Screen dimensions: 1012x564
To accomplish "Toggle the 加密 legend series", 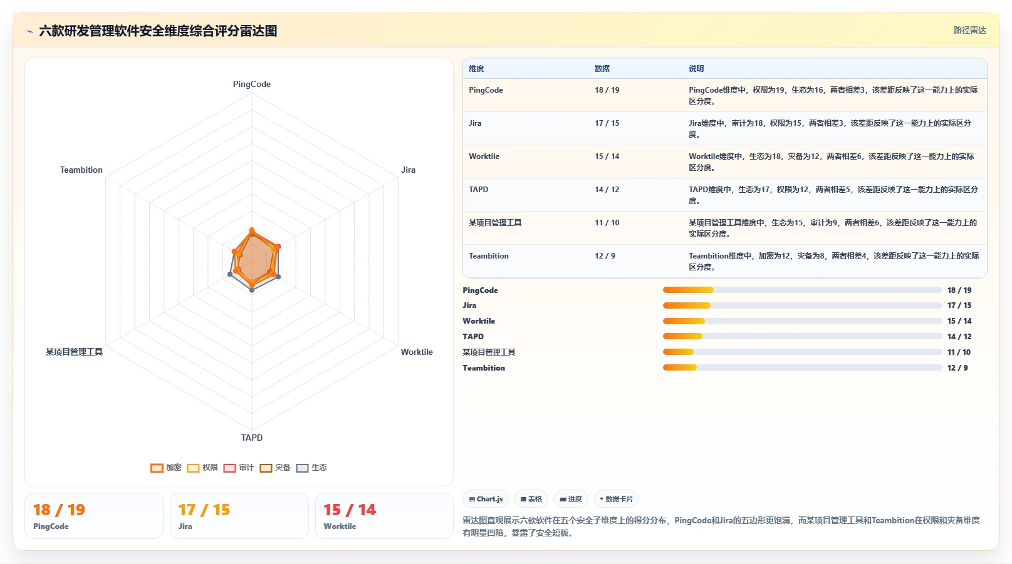I will 166,468.
